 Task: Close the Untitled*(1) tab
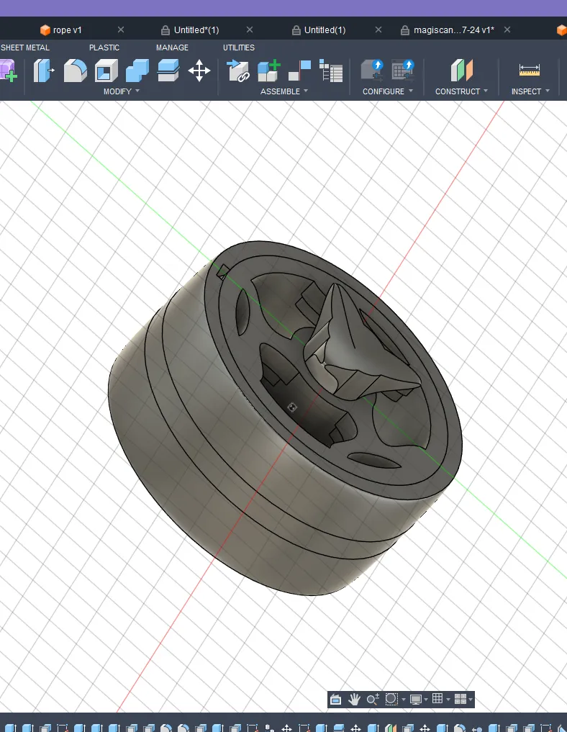250,30
